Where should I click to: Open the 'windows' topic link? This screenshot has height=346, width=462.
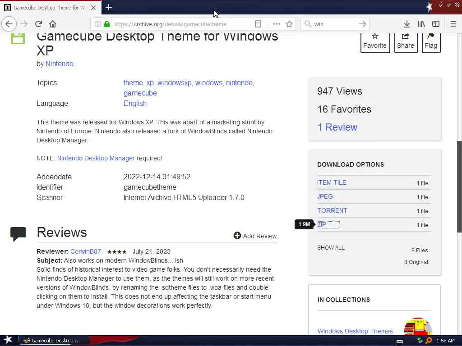click(x=208, y=83)
